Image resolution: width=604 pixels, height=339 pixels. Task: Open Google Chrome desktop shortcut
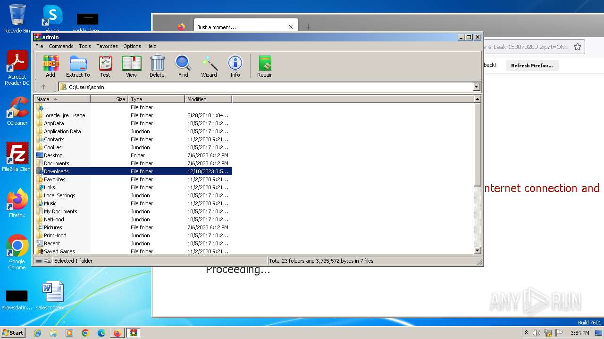(x=17, y=252)
